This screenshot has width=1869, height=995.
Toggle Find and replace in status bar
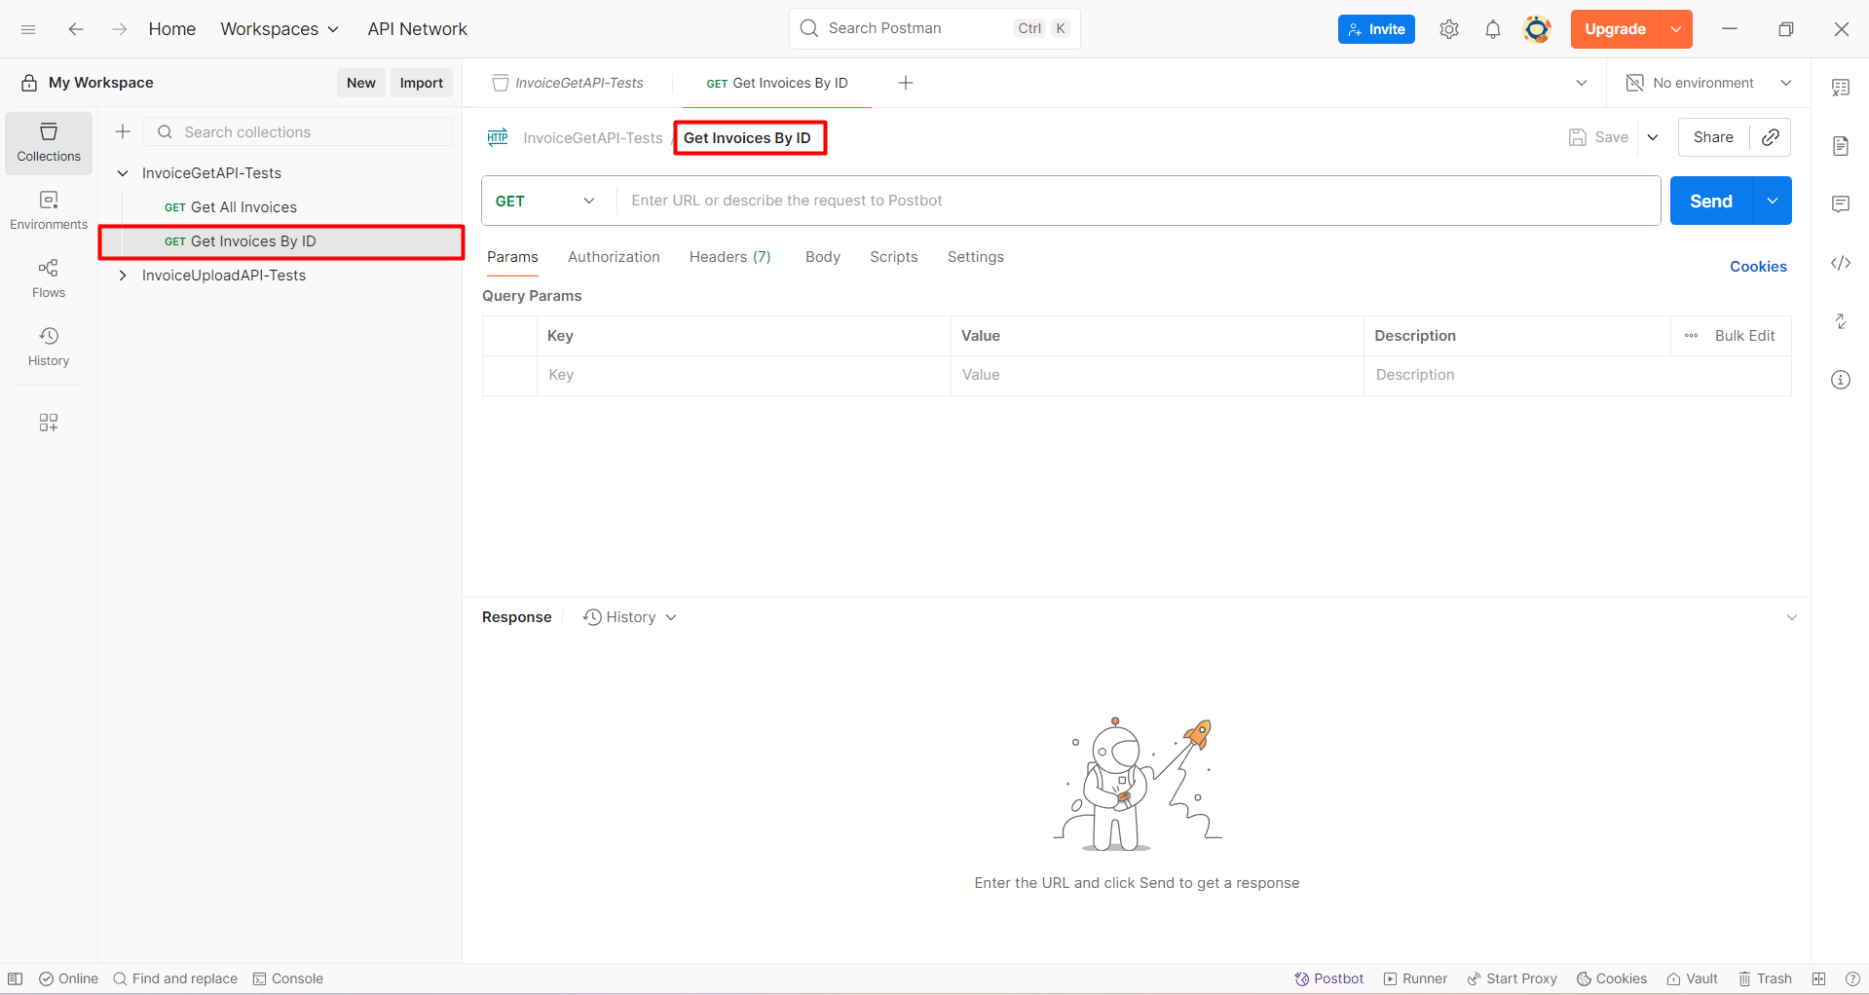175,978
